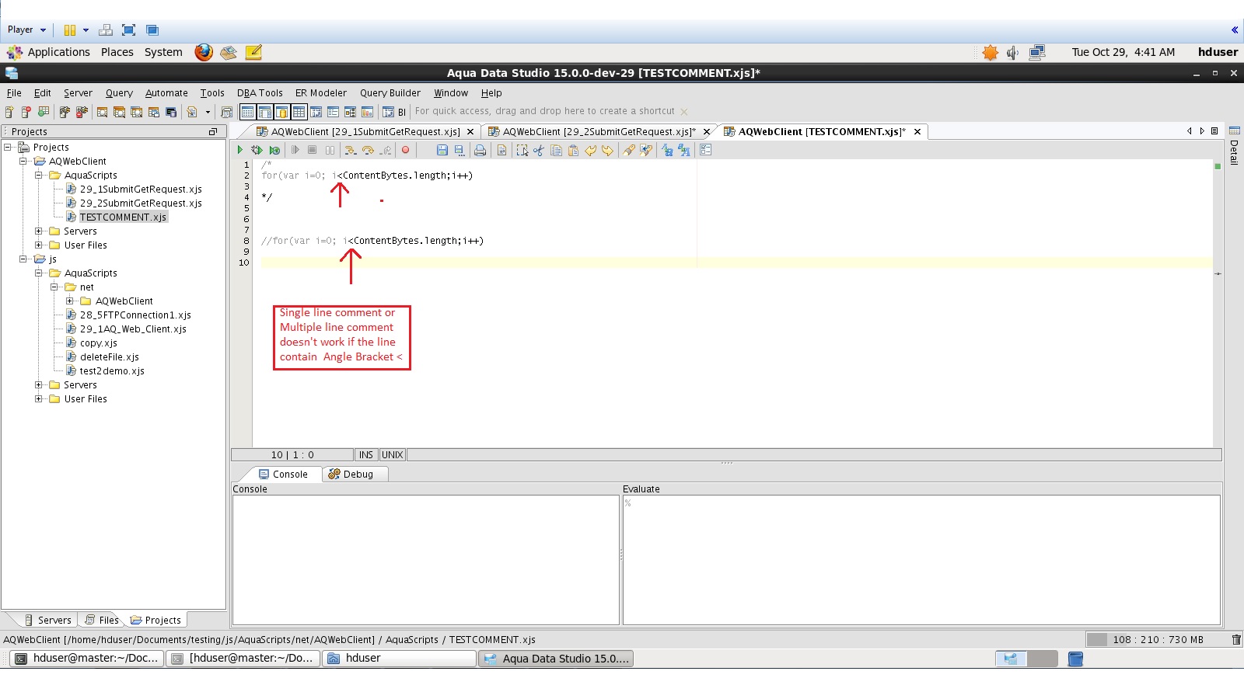Click the Cut scissors icon
Image resolution: width=1244 pixels, height=699 pixels.
pos(539,150)
